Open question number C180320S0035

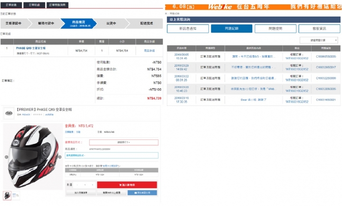326,89
